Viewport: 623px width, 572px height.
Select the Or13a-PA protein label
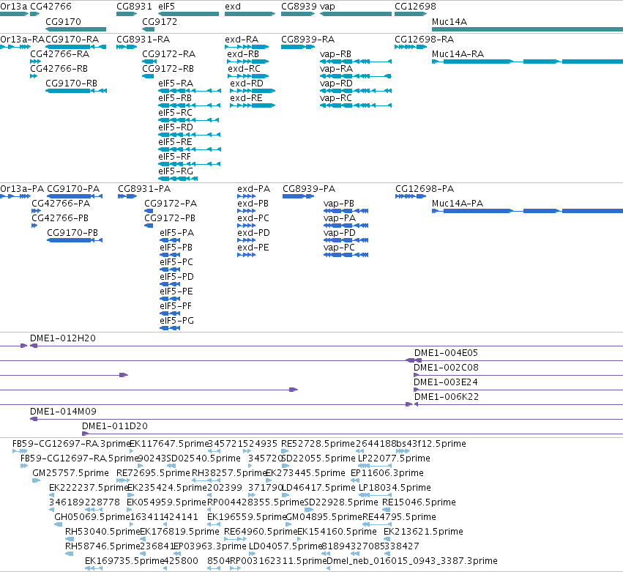click(x=22, y=188)
